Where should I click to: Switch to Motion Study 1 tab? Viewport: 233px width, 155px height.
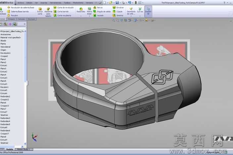[x=23, y=149]
